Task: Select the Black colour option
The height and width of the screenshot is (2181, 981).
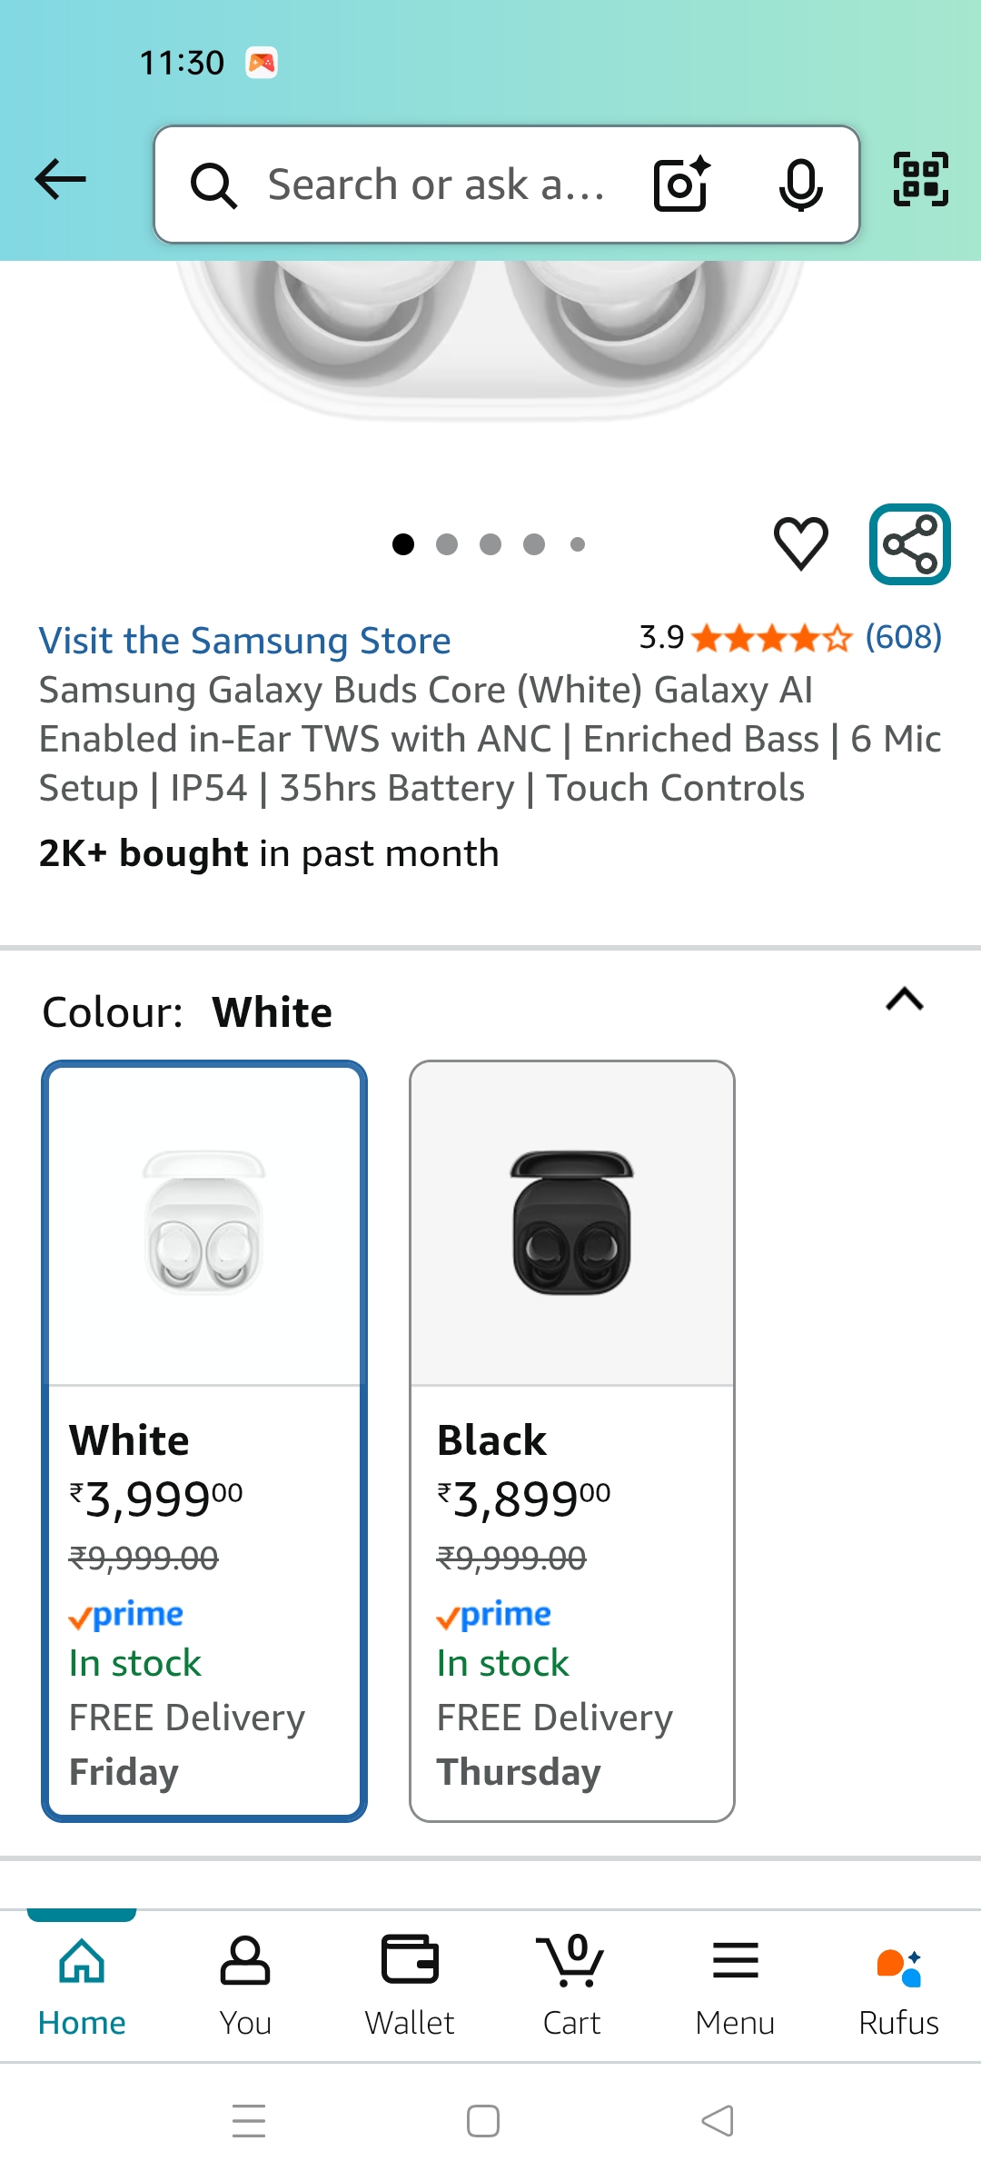Action: tap(571, 1440)
